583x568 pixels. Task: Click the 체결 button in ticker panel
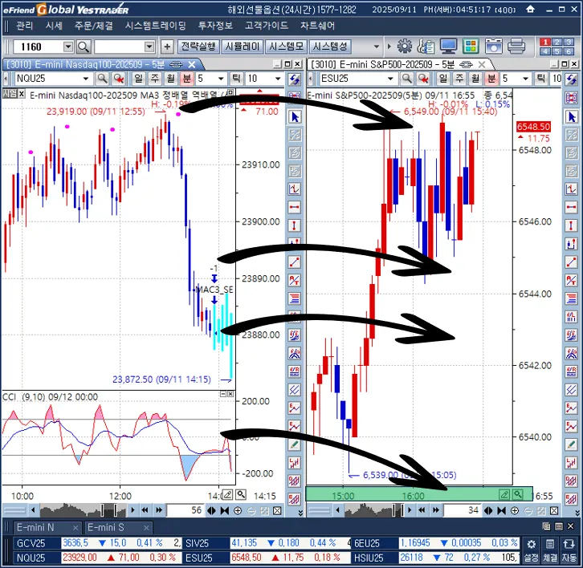coord(550,550)
